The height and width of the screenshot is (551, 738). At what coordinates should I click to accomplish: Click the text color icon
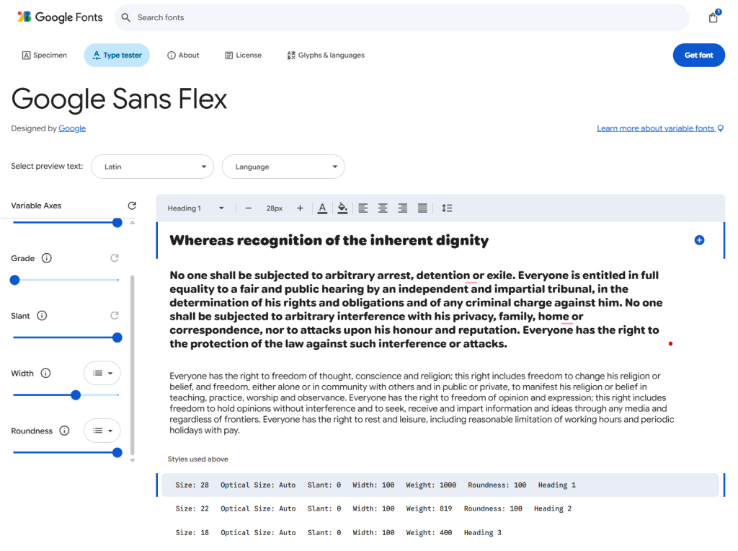tap(322, 208)
